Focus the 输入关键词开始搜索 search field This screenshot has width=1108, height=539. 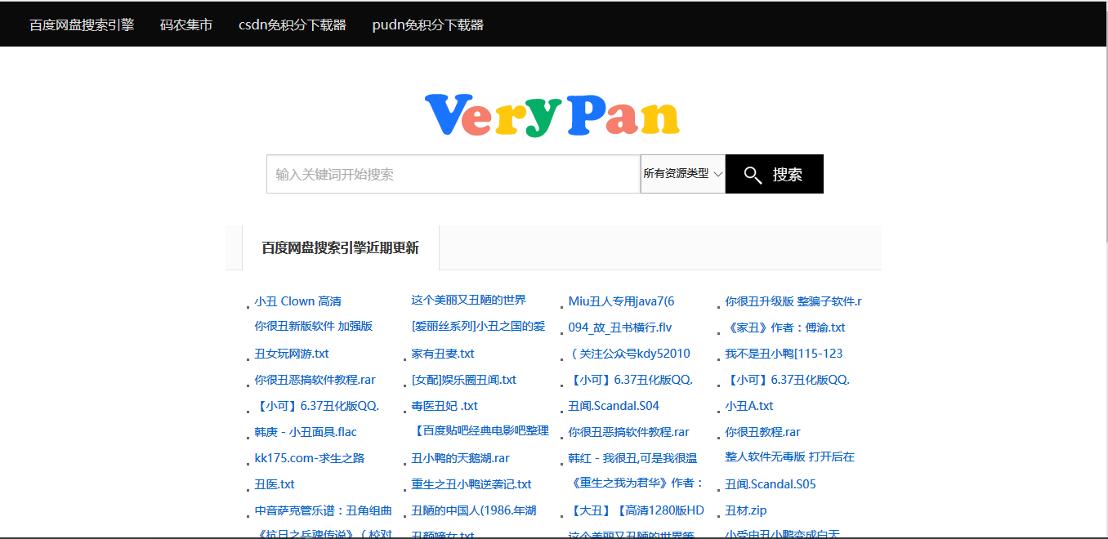(453, 174)
